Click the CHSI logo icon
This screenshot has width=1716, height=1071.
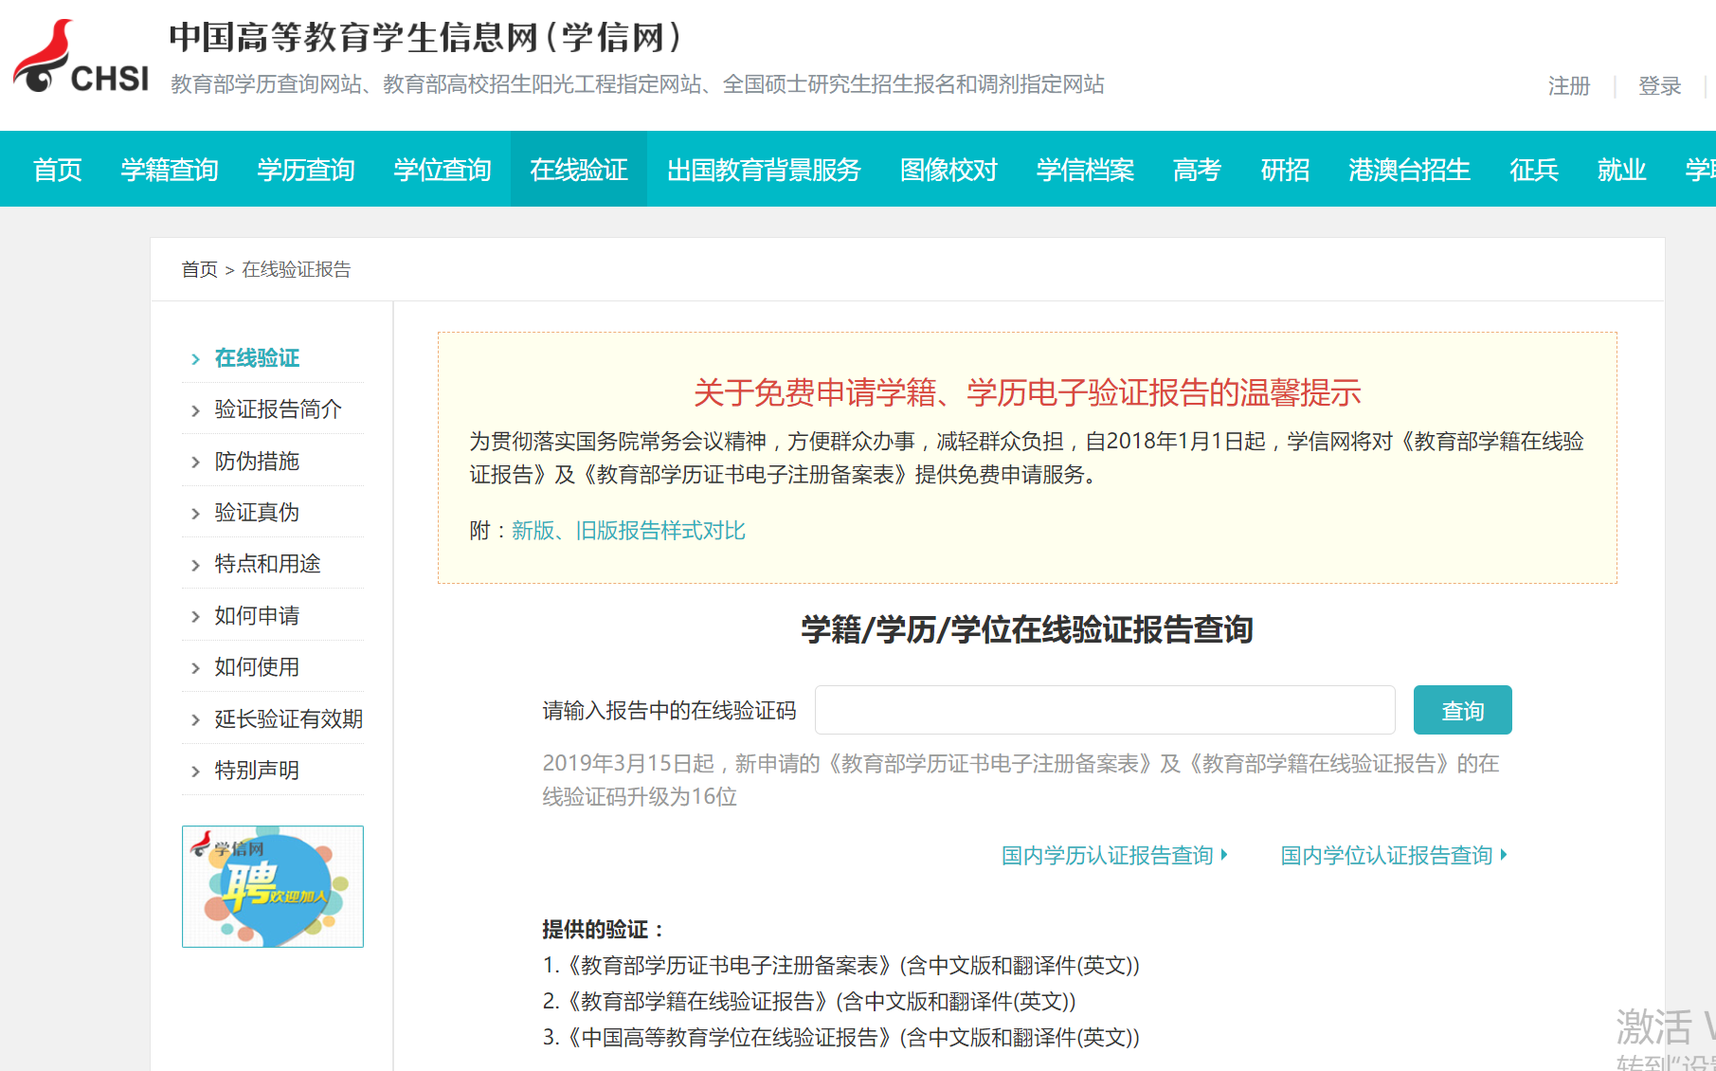pyautogui.click(x=81, y=57)
